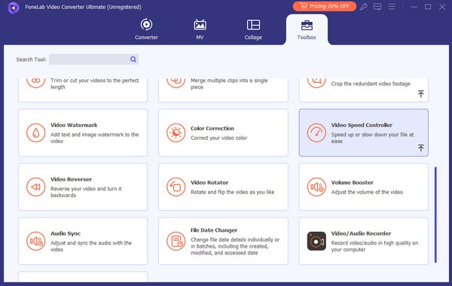
Task: Open the Audio Sync icon
Action: tap(35, 241)
